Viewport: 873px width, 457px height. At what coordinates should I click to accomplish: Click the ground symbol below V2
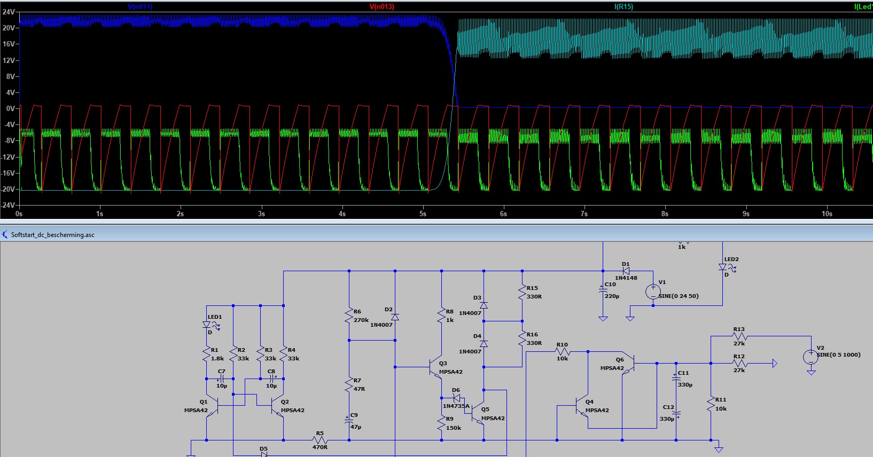point(811,372)
